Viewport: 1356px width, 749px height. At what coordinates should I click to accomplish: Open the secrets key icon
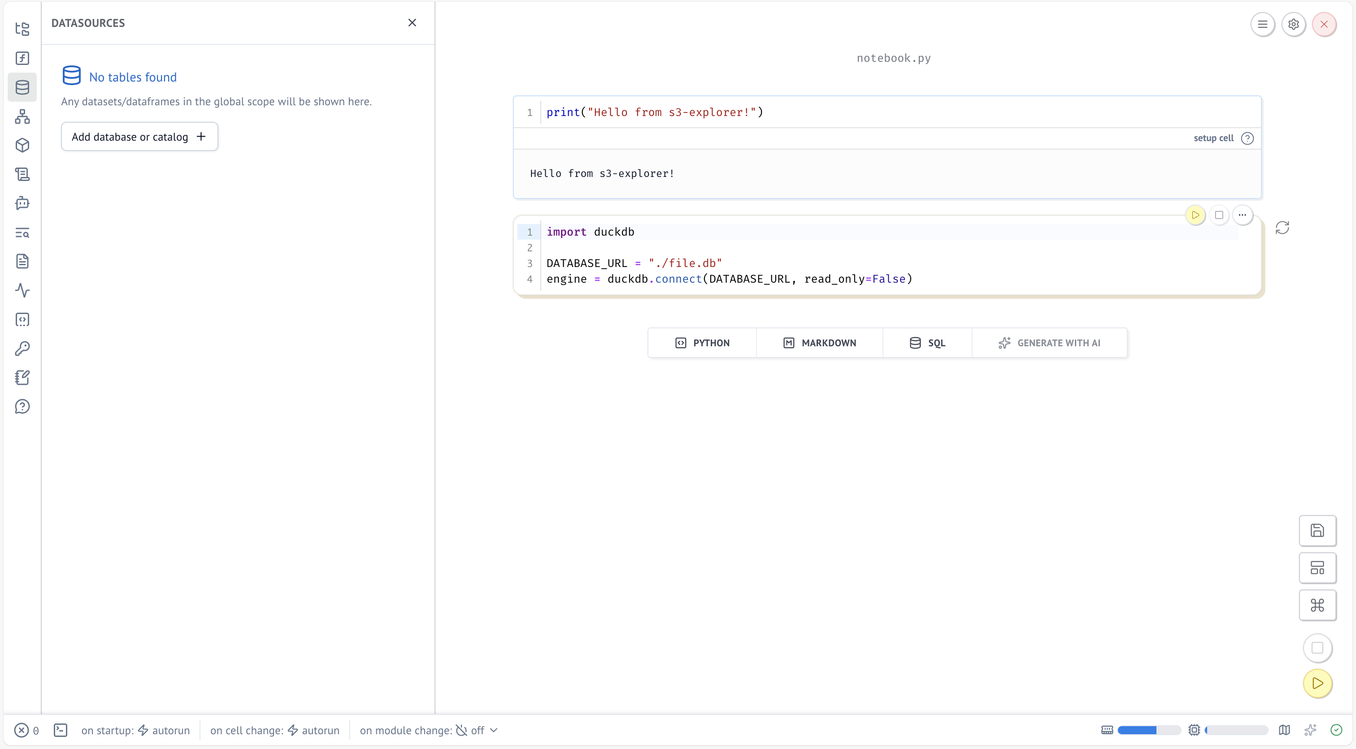pyautogui.click(x=22, y=348)
